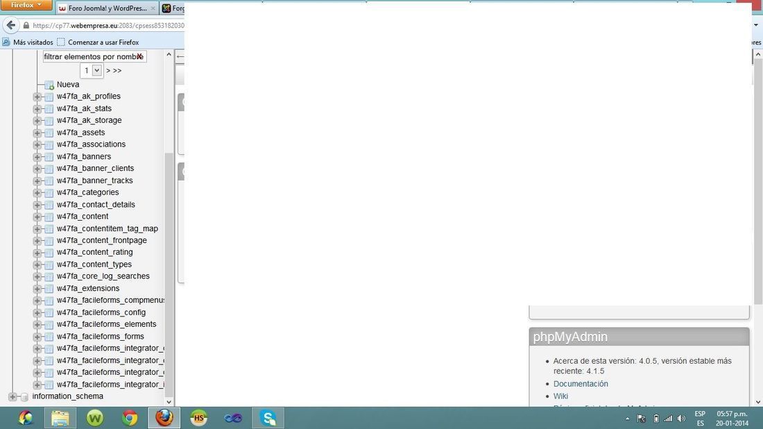This screenshot has height=429, width=763.
Task: Open the Más visitados bookmark folder
Action: pos(28,42)
